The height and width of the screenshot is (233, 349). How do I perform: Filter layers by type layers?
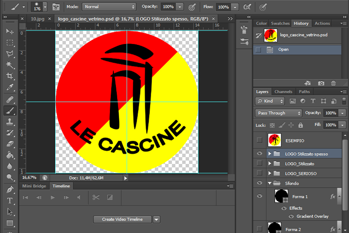pos(313,101)
